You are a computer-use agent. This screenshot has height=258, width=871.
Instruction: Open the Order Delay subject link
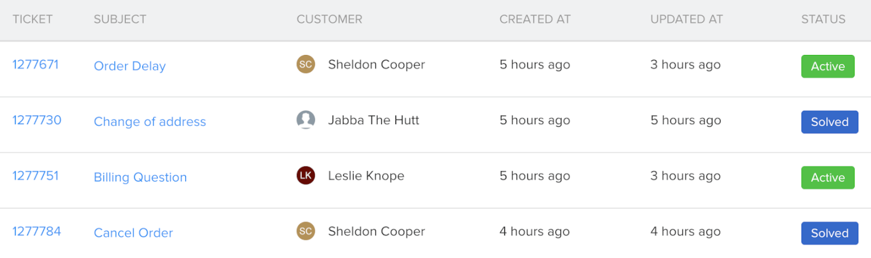(129, 66)
